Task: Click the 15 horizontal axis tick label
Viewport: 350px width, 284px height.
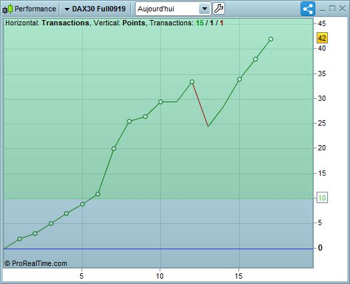Action: [238, 276]
